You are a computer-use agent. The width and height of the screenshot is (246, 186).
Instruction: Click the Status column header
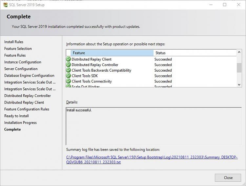195,53
